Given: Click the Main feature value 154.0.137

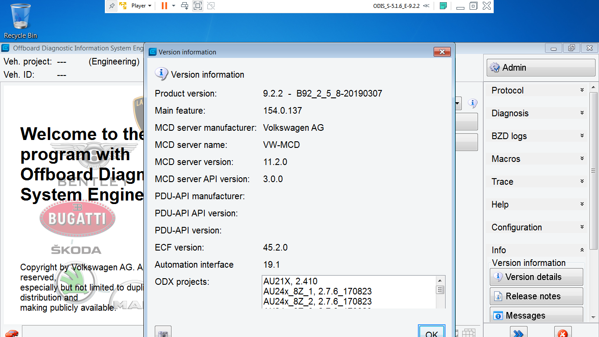Looking at the screenshot, I should point(282,111).
